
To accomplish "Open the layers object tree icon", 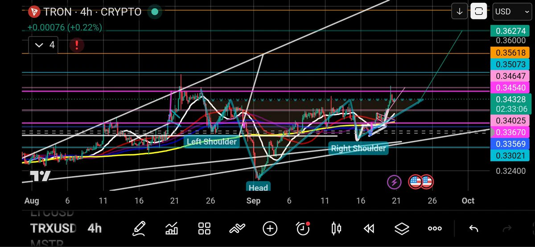I will 402,229.
